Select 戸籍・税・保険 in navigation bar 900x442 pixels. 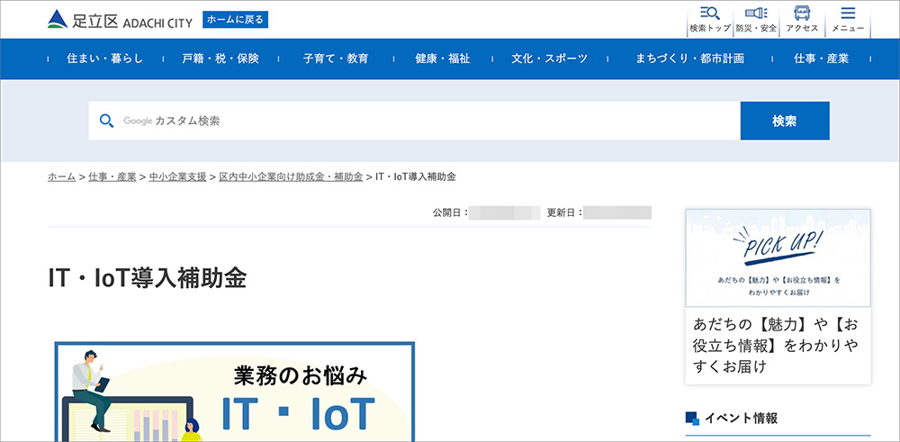(220, 59)
